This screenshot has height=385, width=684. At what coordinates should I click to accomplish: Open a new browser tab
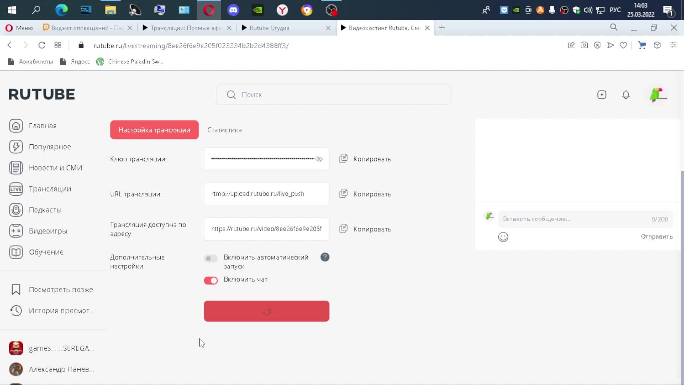(442, 27)
